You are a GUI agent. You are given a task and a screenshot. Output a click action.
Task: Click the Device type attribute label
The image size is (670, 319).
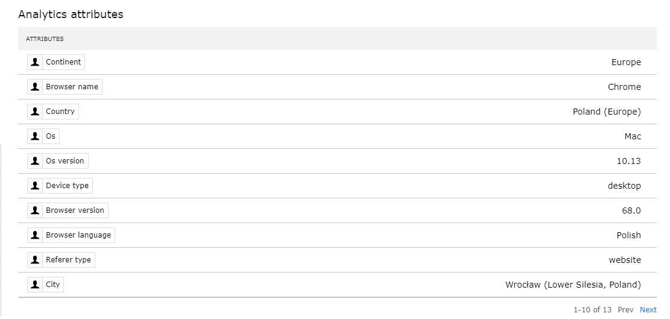(67, 186)
